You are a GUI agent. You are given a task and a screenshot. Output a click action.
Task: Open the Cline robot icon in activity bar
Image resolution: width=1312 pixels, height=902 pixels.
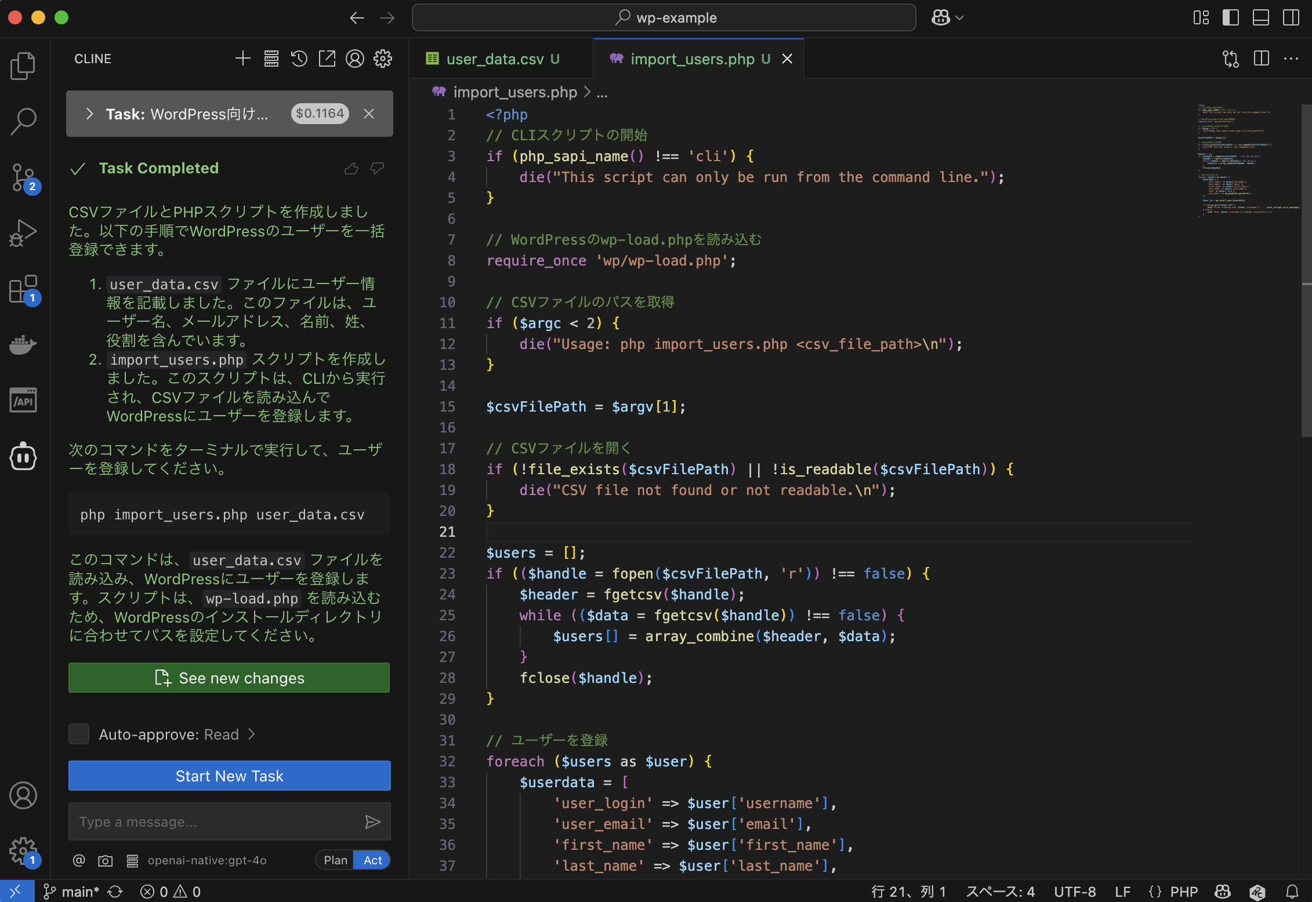pos(23,457)
